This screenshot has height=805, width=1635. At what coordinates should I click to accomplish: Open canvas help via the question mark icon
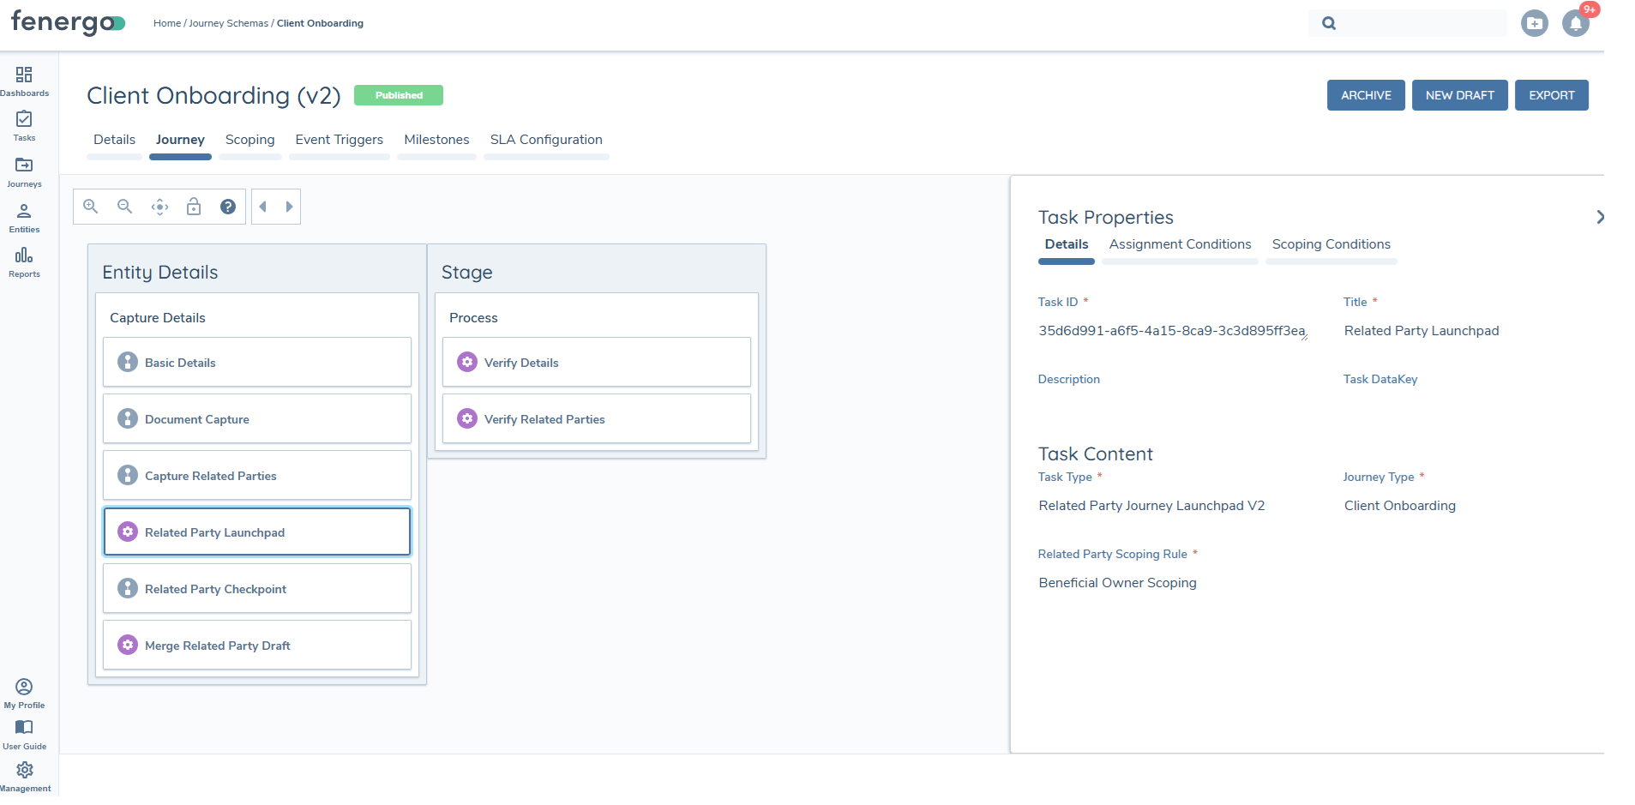227,206
